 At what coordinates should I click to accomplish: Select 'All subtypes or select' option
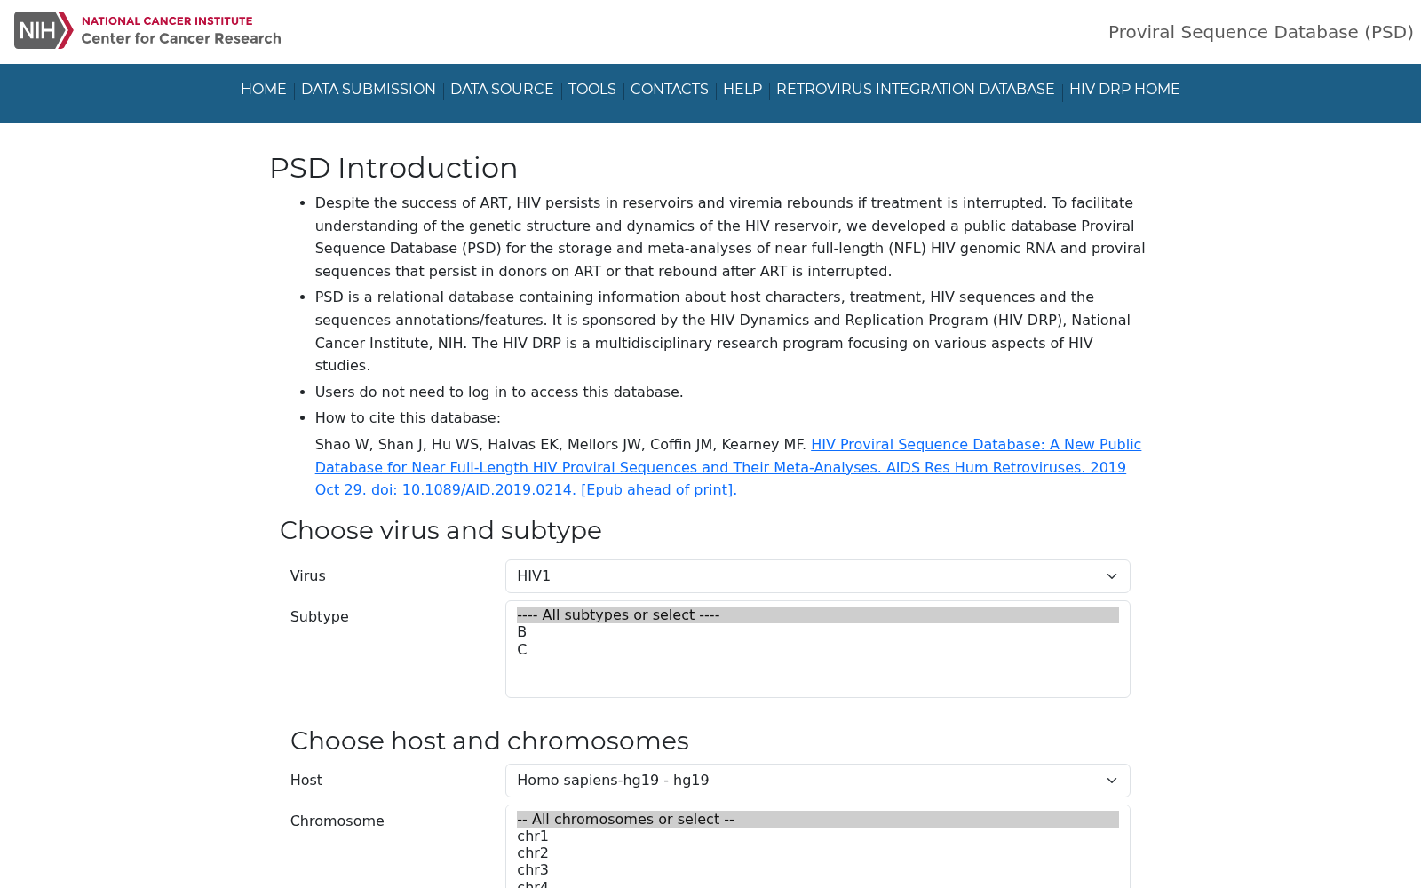[818, 614]
